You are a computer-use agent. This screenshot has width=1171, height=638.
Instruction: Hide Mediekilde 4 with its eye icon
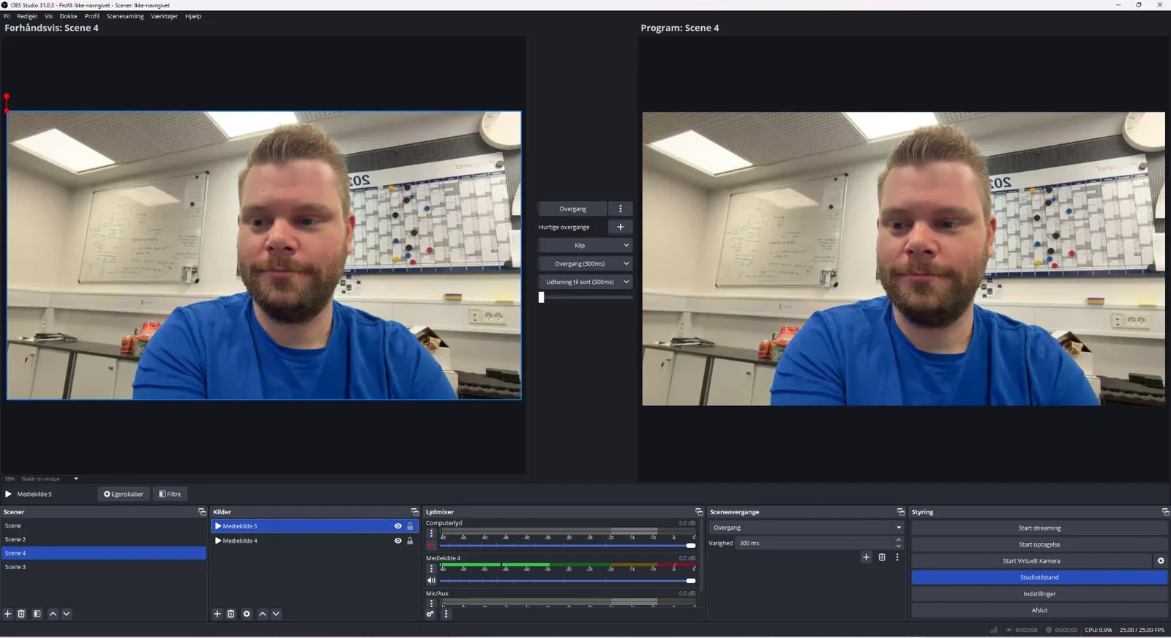398,541
